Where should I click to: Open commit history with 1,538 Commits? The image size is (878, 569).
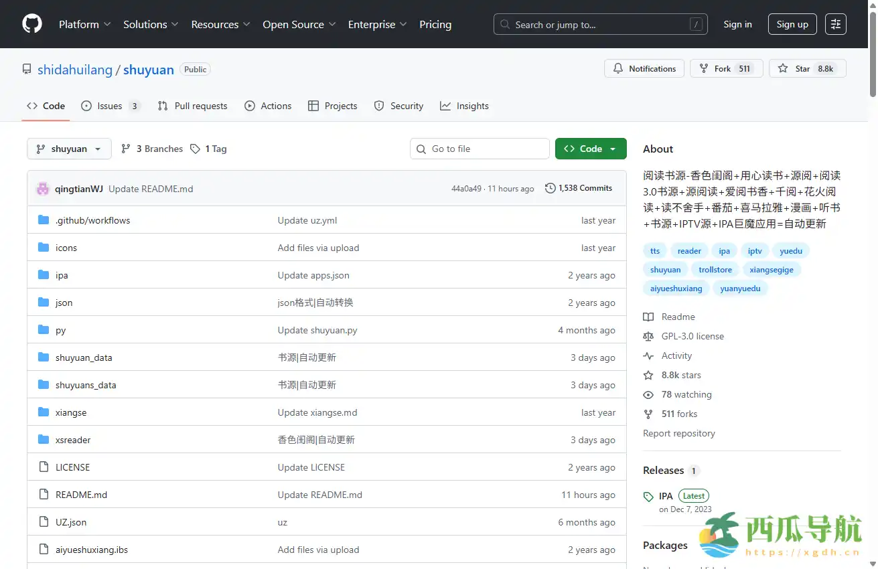click(x=579, y=188)
